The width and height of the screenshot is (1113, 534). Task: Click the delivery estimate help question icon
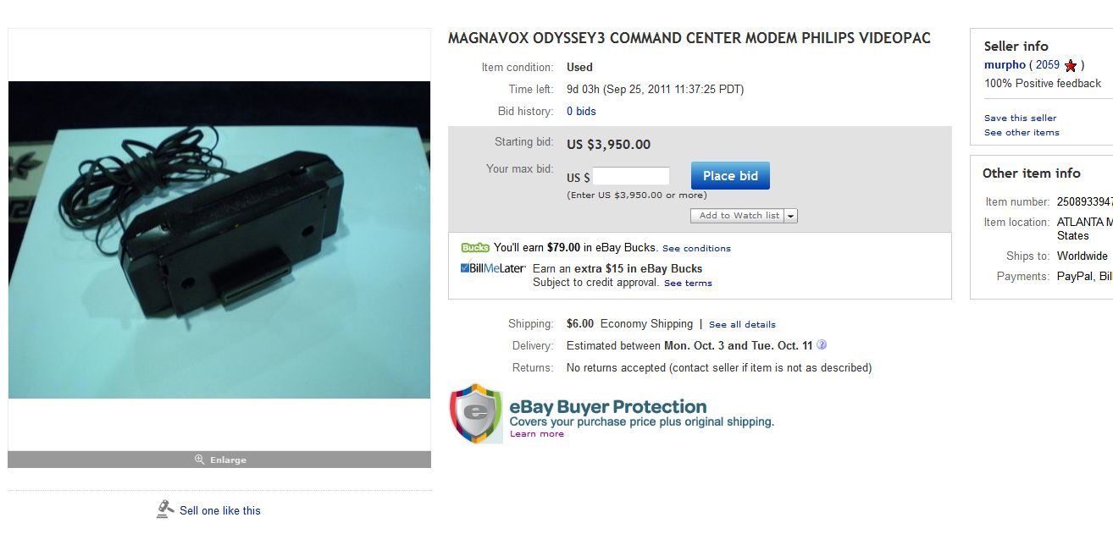[822, 345]
